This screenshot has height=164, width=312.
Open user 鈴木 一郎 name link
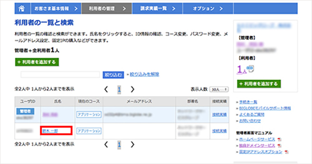coord(50,131)
